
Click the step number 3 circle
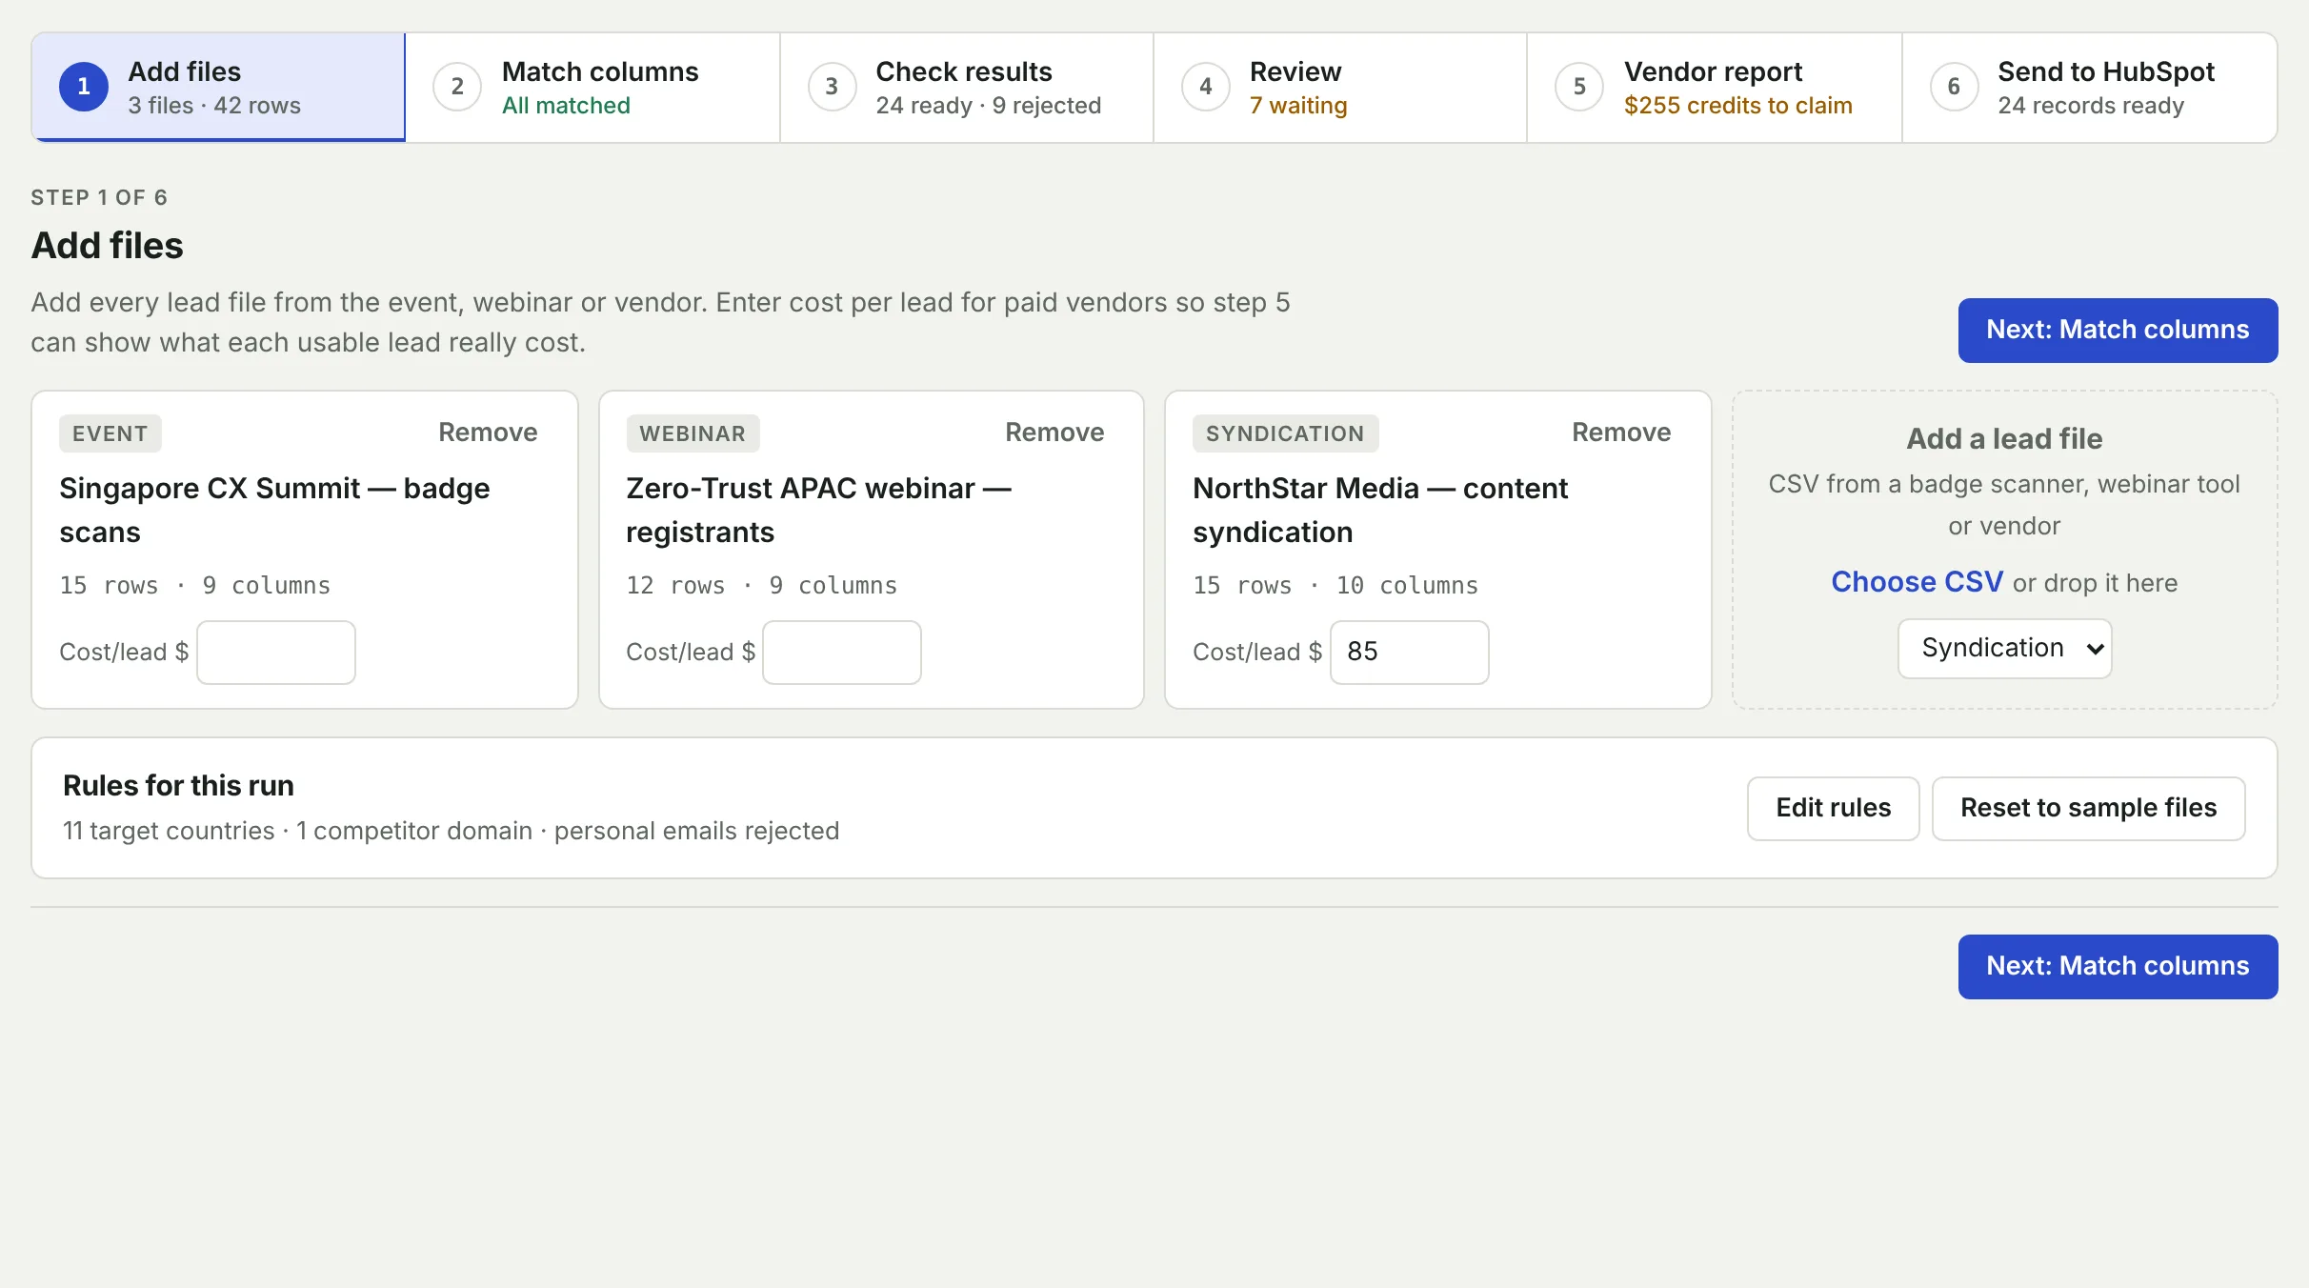[832, 87]
